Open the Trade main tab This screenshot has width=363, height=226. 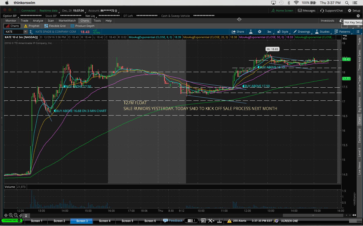[x=24, y=21]
